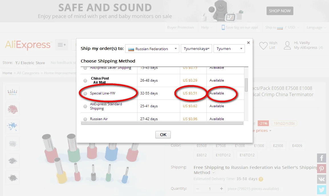329x196 pixels.
Task: Confirm shipping choice with OK button
Action: pyautogui.click(x=163, y=135)
